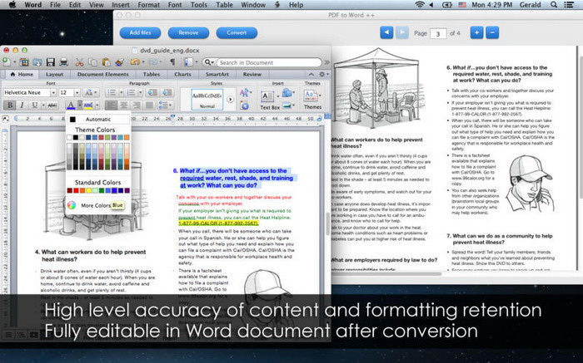This screenshot has width=583, height=363.
Task: Click the Copy icon in Word toolbar
Action: 92,62
